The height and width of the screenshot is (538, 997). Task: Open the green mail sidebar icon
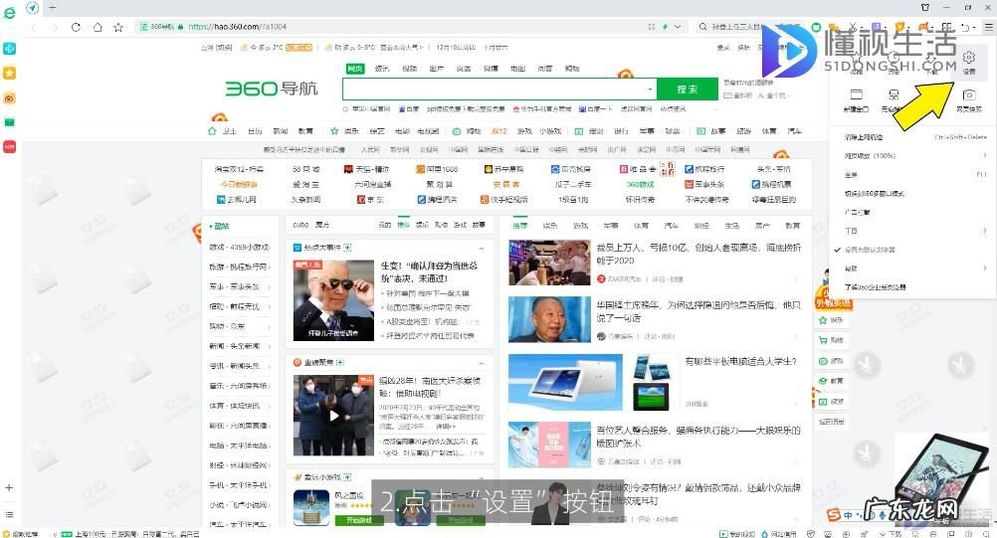10,122
